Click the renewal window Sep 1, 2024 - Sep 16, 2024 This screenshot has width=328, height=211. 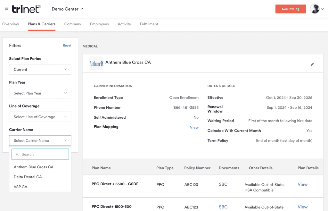click(x=289, y=108)
